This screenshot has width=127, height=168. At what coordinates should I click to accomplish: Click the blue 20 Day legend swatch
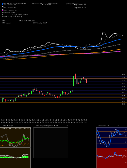3,4
